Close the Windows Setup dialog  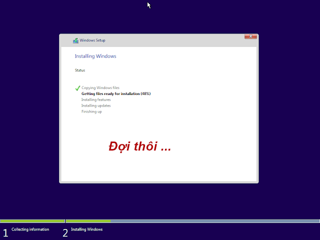pos(250,36)
